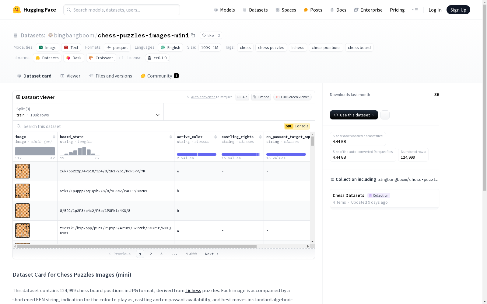
Task: Select the lichess tag
Action: click(x=298, y=47)
